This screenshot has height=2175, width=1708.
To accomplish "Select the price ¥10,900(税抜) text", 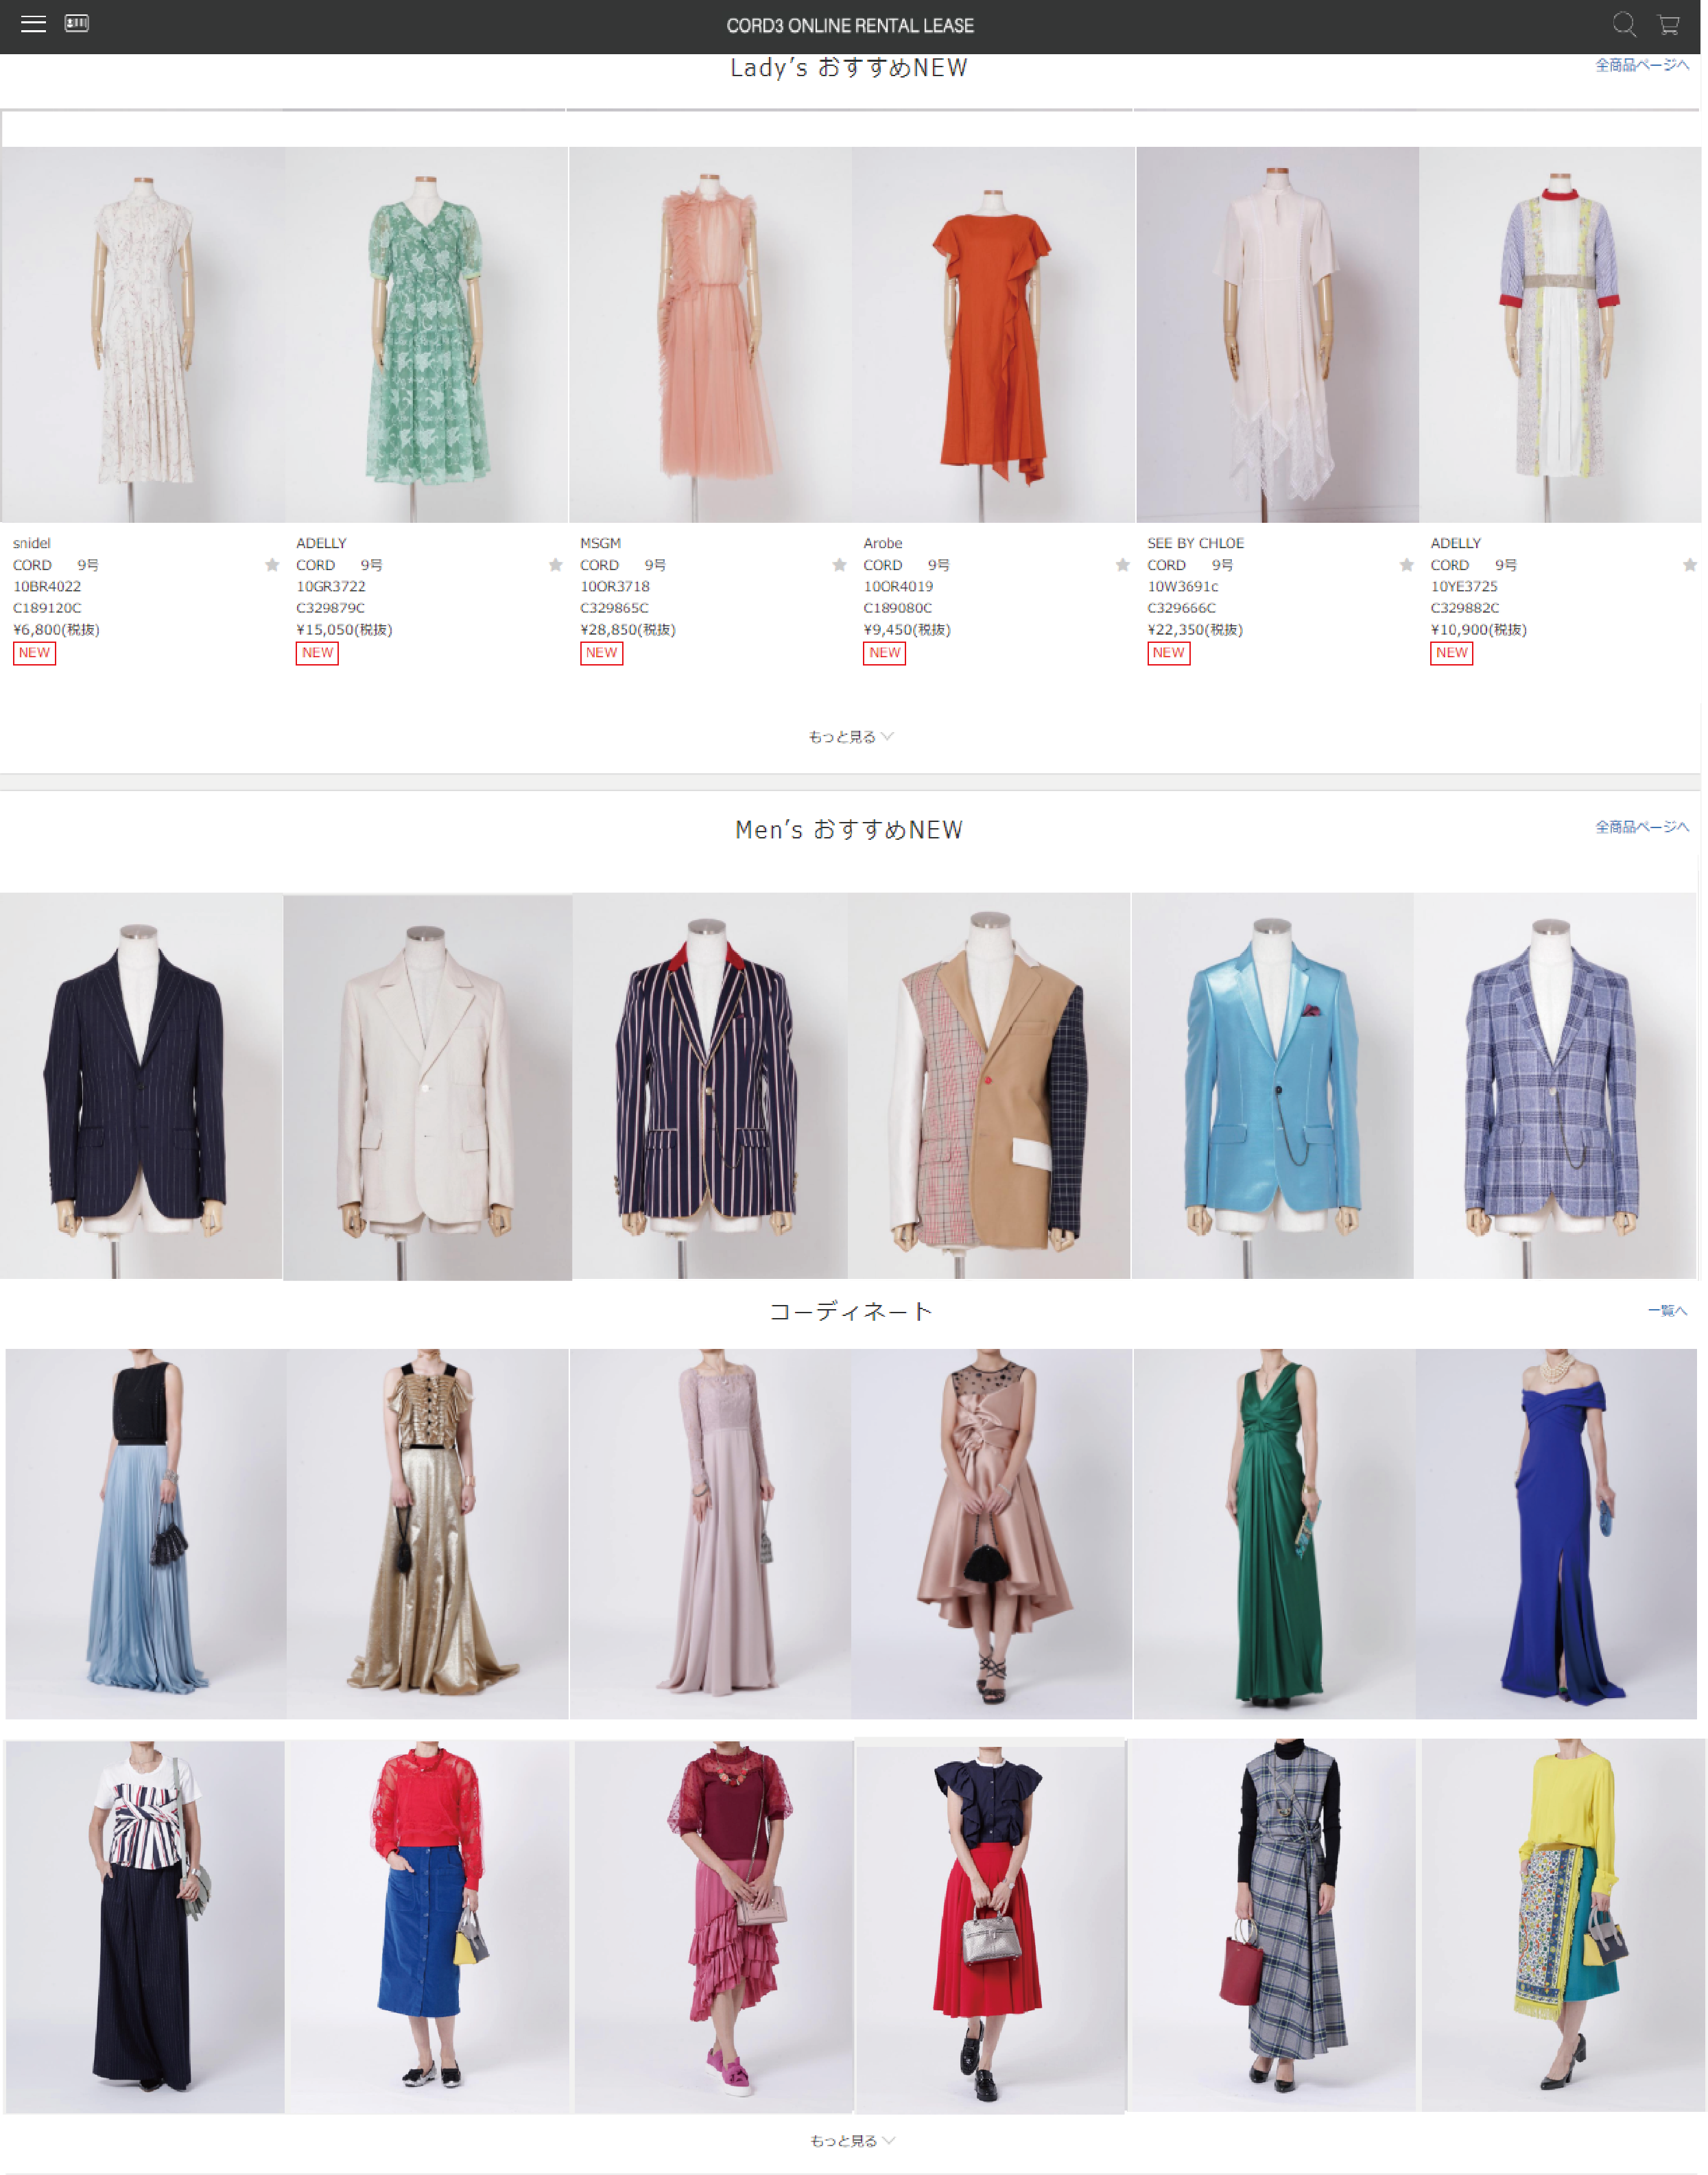I will (x=1478, y=630).
